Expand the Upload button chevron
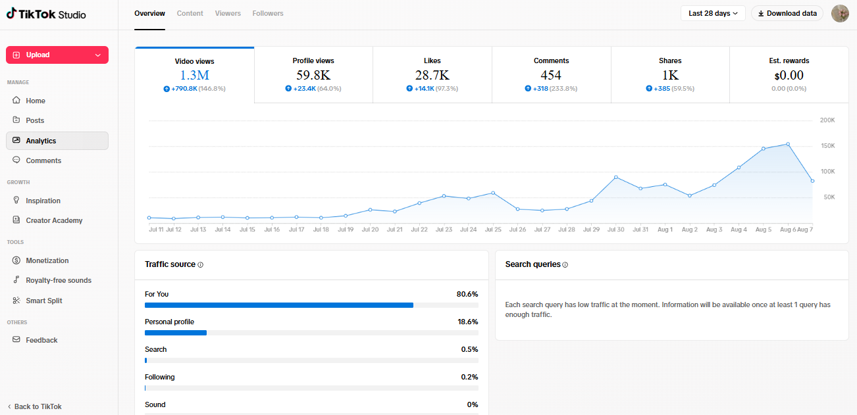Screen dimensions: 857x415 pos(98,55)
